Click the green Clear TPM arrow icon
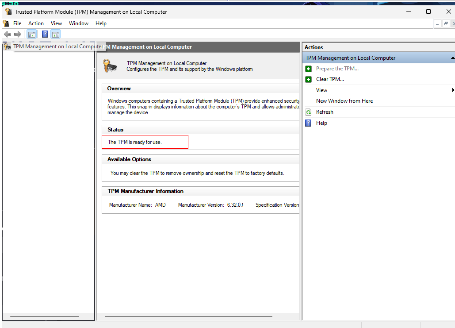Image resolution: width=455 pixels, height=328 pixels. [309, 79]
